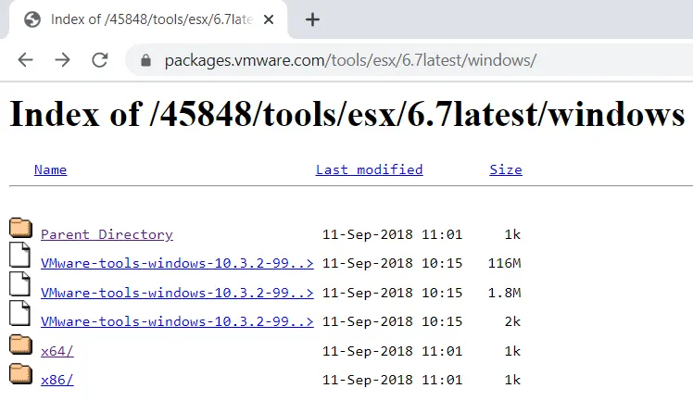Open the 2k VMware-tools-windows file link
The height and width of the screenshot is (401, 693).
click(177, 321)
